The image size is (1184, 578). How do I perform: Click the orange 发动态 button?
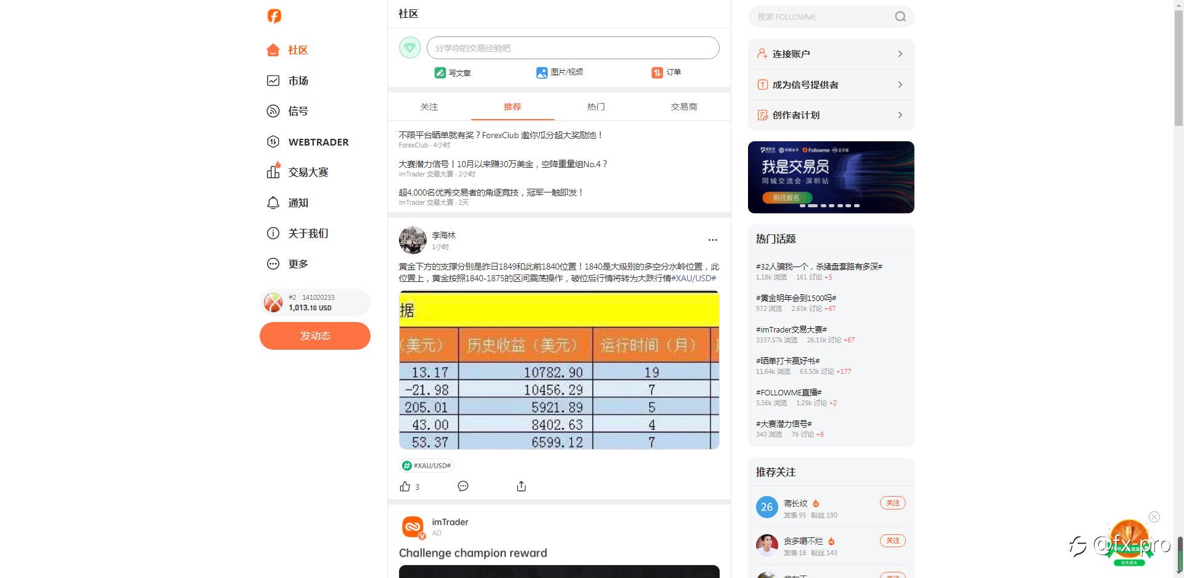pyautogui.click(x=315, y=336)
